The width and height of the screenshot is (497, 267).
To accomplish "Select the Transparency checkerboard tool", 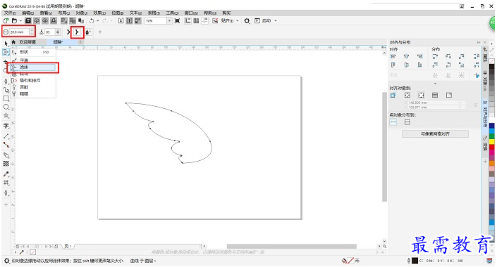I will pos(6,164).
